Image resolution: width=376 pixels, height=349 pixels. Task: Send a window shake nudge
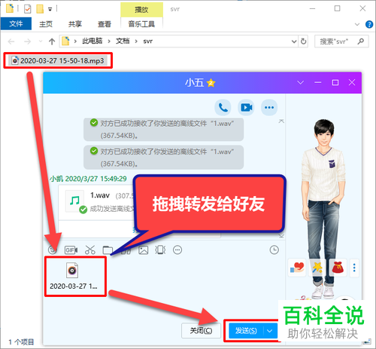click(160, 250)
